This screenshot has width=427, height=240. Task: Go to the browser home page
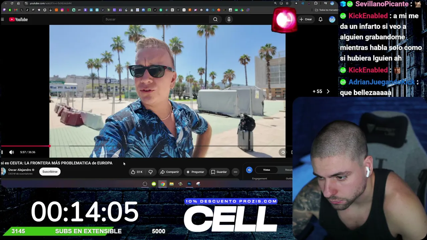coord(18,3)
